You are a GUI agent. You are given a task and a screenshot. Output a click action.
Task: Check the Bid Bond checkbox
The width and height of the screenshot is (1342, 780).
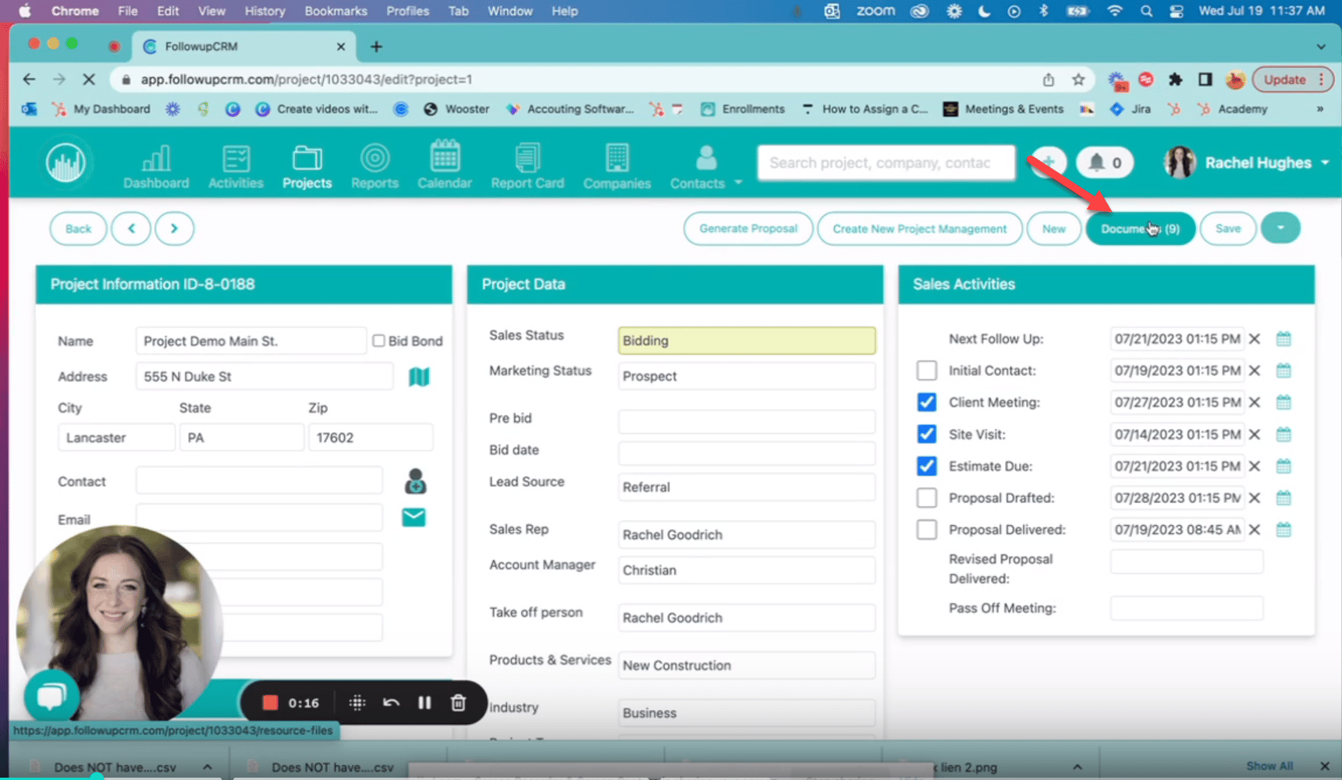[x=379, y=340]
